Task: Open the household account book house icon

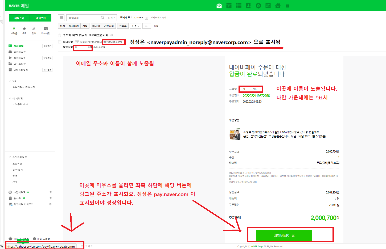Action: pos(278,6)
